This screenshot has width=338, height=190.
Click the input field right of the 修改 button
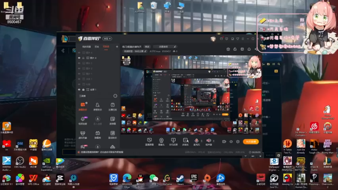point(165,46)
